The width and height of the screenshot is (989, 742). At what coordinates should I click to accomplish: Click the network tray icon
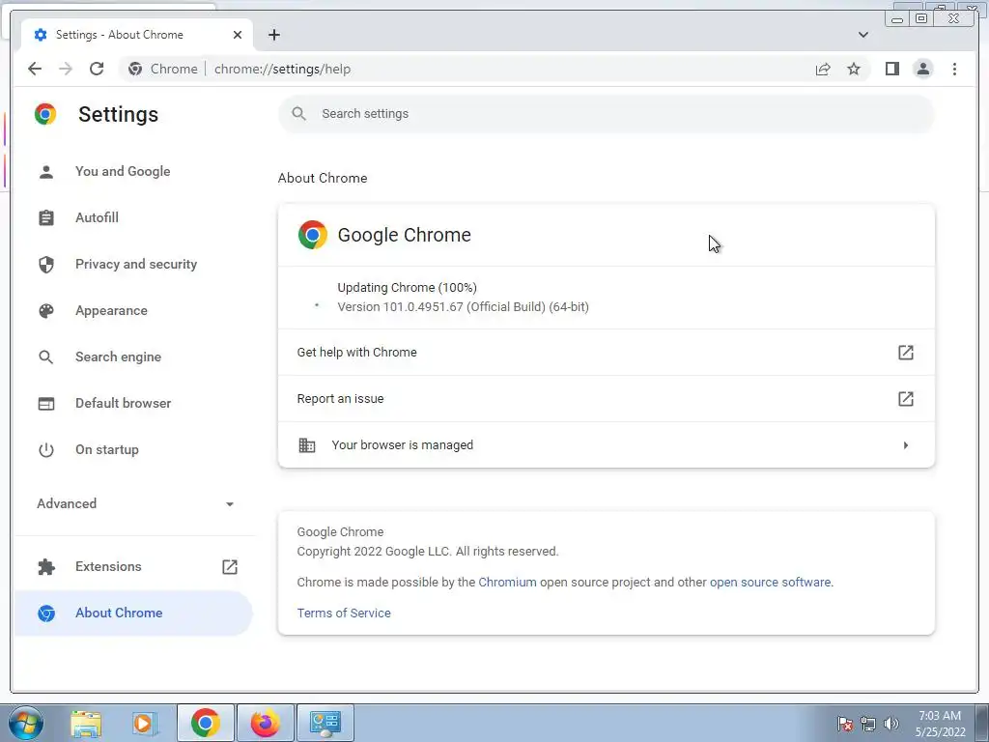point(868,724)
